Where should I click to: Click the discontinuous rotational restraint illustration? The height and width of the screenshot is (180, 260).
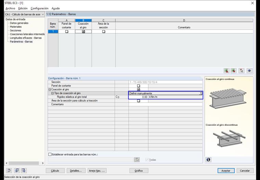229,138
